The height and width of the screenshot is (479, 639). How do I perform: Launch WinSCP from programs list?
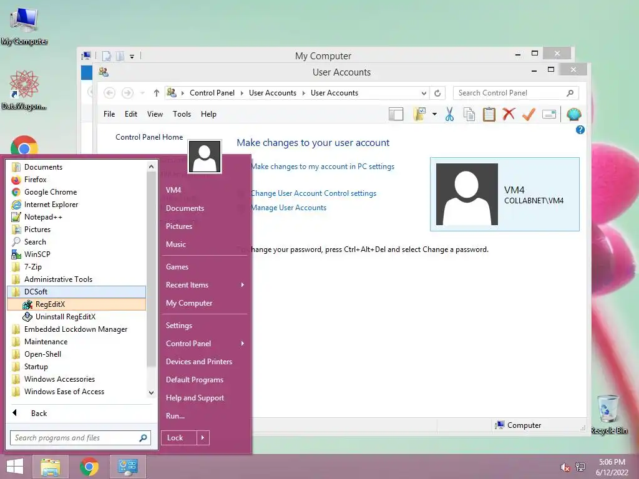[x=77, y=254]
